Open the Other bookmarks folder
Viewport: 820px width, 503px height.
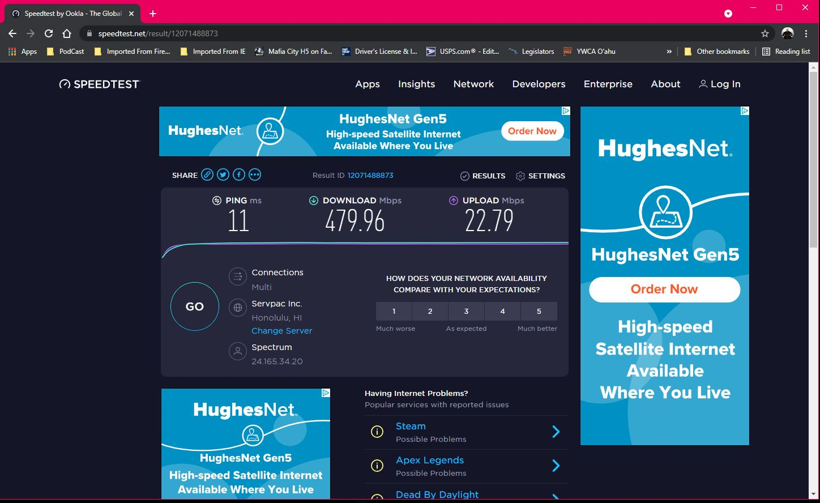pyautogui.click(x=717, y=52)
